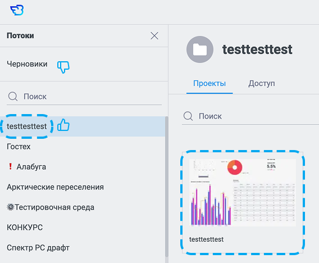Focus the streams Поиск search field
Image resolution: width=319 pixels, height=263 pixels.
pyautogui.click(x=84, y=97)
